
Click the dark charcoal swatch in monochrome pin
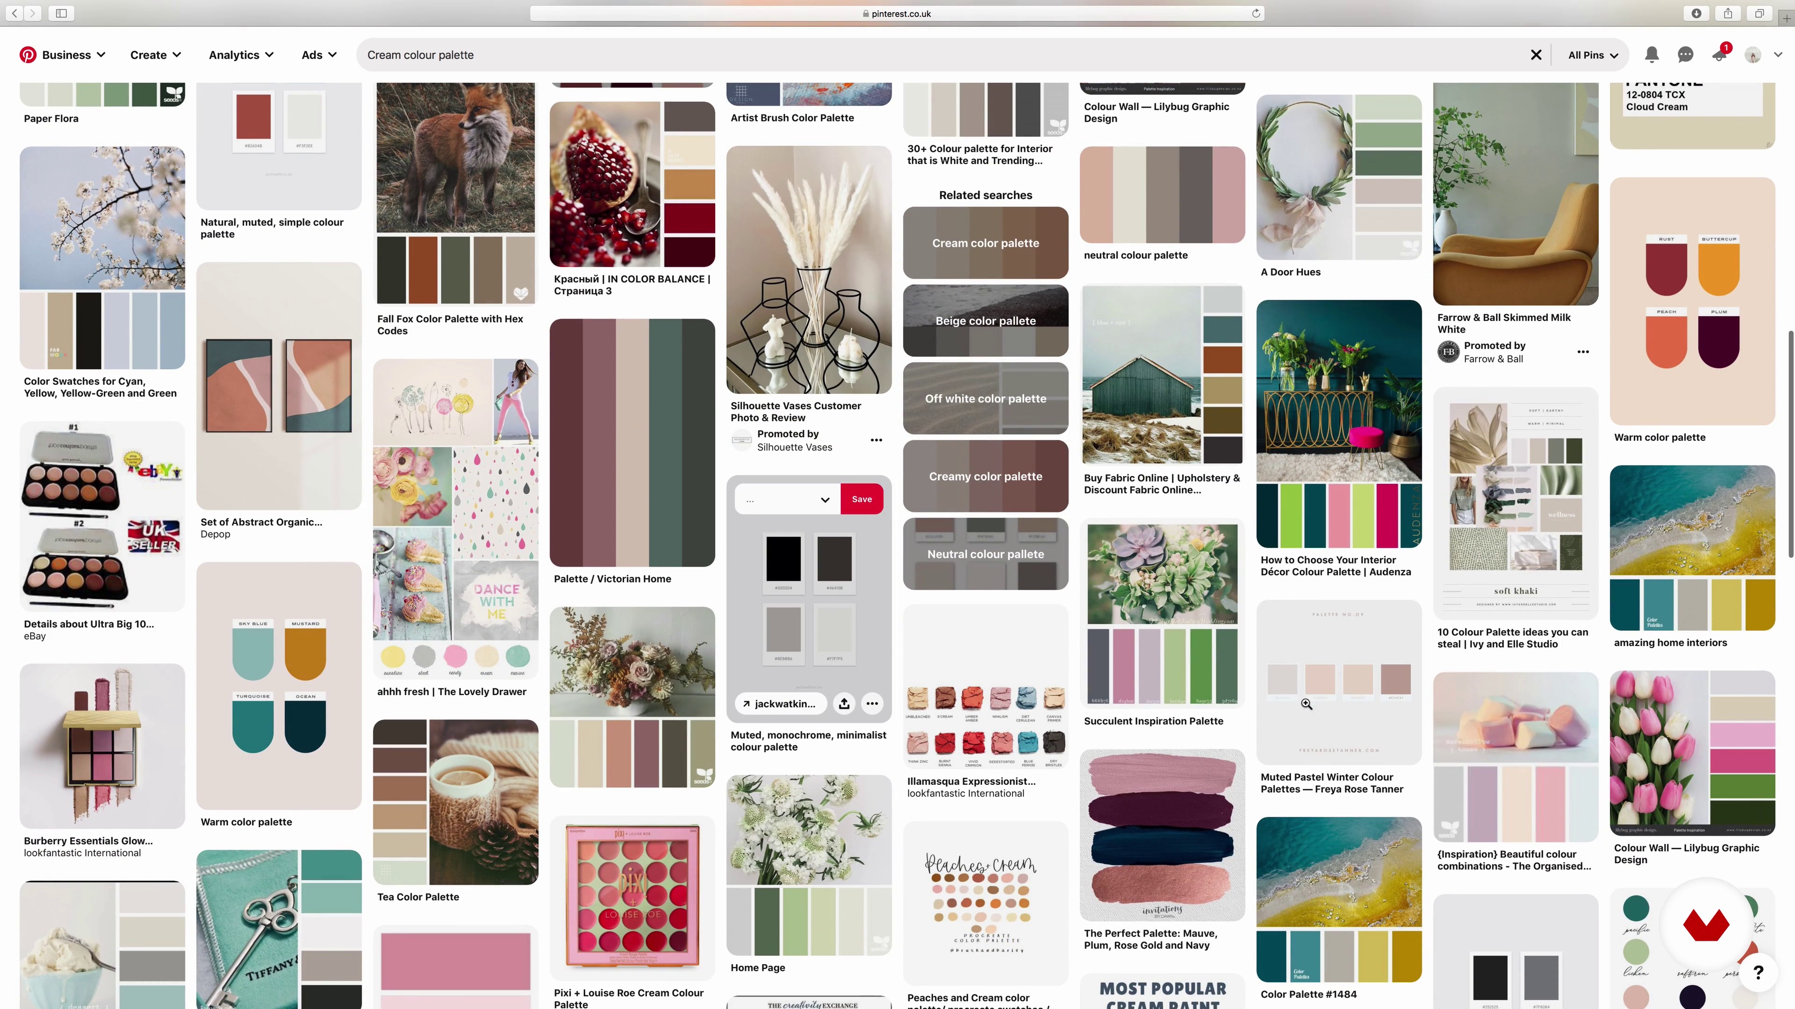point(835,559)
